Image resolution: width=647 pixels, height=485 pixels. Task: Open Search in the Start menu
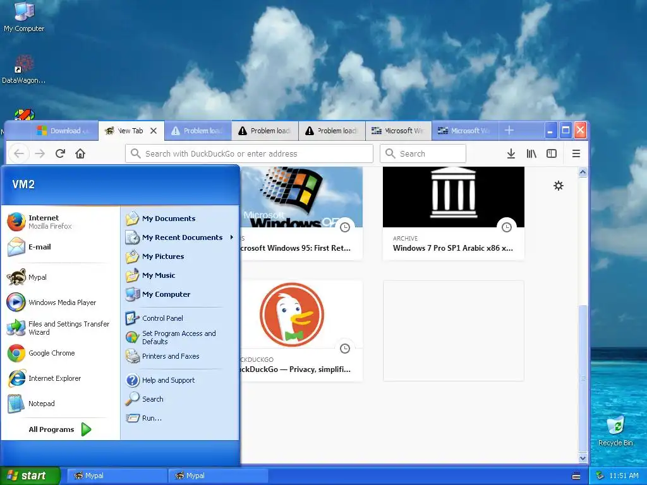pos(180,399)
